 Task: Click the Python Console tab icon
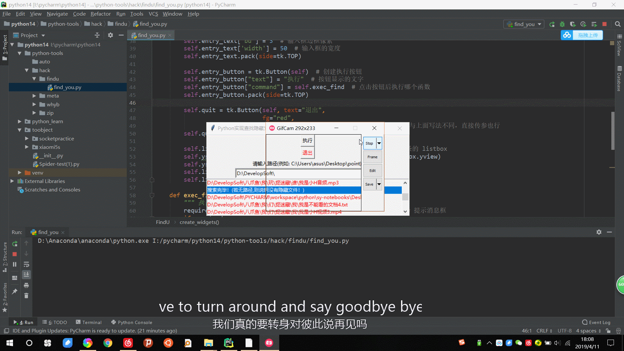coord(113,322)
